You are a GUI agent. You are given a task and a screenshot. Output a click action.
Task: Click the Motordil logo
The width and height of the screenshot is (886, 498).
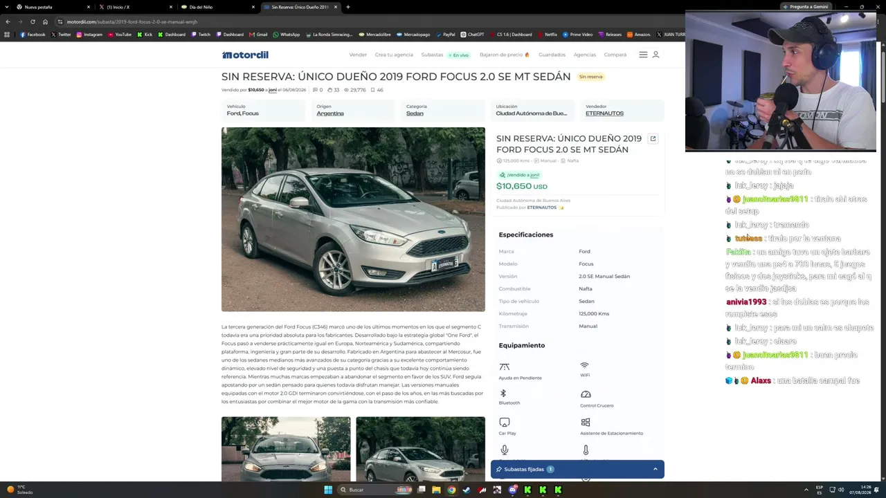(245, 55)
